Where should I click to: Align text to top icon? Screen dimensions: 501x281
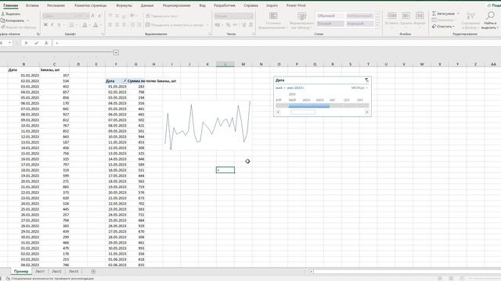click(x=110, y=16)
